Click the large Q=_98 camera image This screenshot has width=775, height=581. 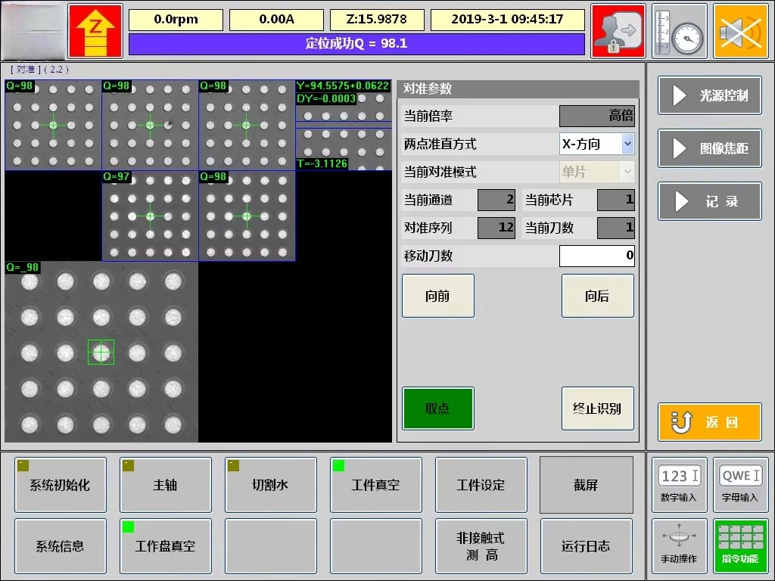[101, 352]
